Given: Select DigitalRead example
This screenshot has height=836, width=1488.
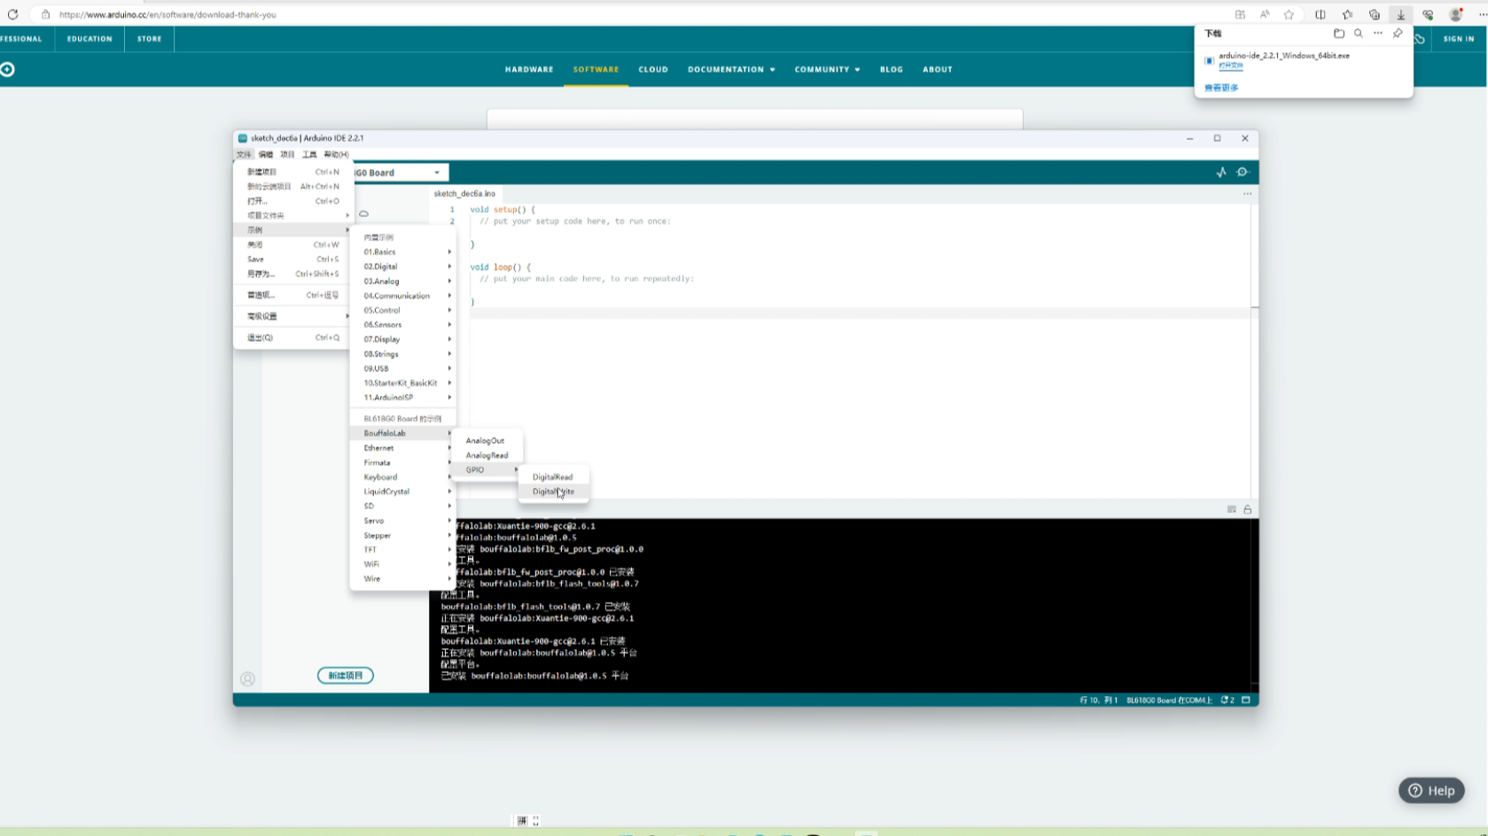Looking at the screenshot, I should 553,477.
